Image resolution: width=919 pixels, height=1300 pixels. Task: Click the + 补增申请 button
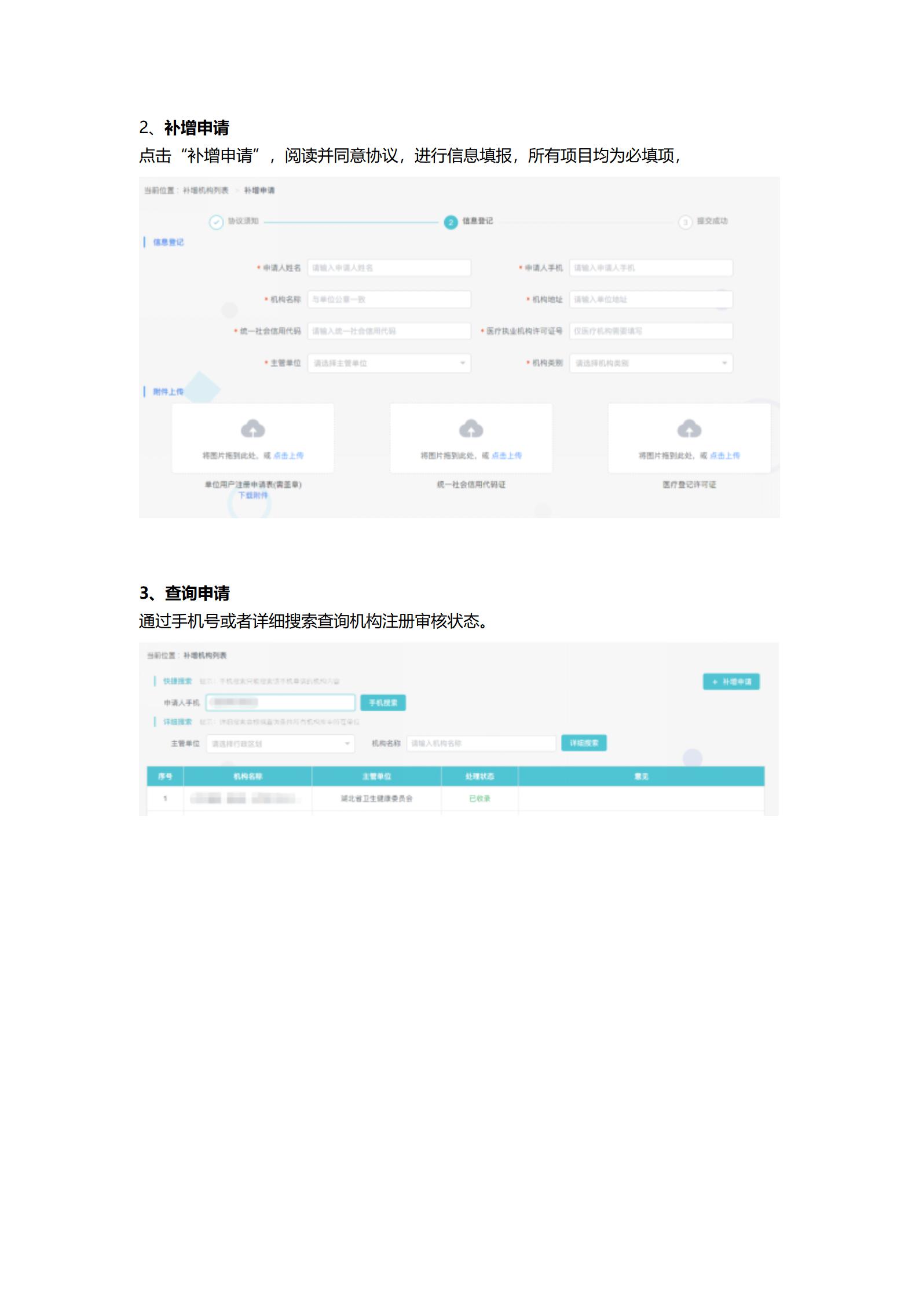[731, 682]
